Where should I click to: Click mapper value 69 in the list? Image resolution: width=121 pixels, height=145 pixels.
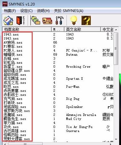55,54
